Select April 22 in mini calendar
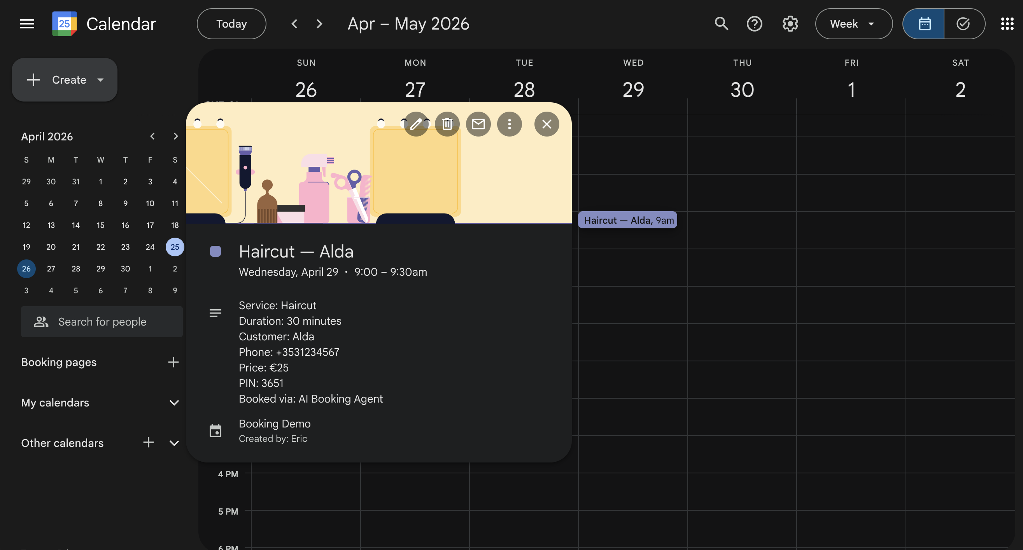This screenshot has width=1023, height=550. pyautogui.click(x=100, y=247)
